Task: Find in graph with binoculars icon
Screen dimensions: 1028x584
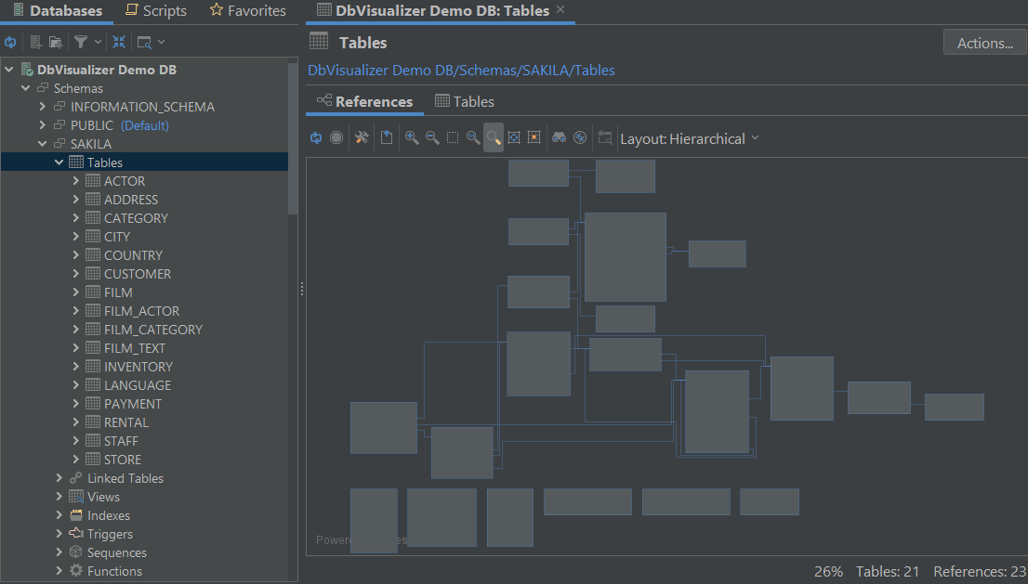Action: (x=559, y=137)
